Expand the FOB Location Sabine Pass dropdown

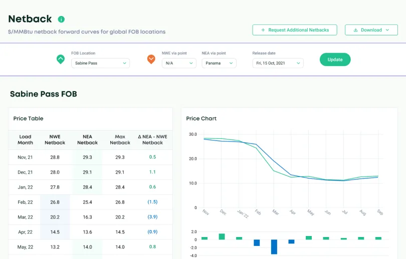coord(100,63)
